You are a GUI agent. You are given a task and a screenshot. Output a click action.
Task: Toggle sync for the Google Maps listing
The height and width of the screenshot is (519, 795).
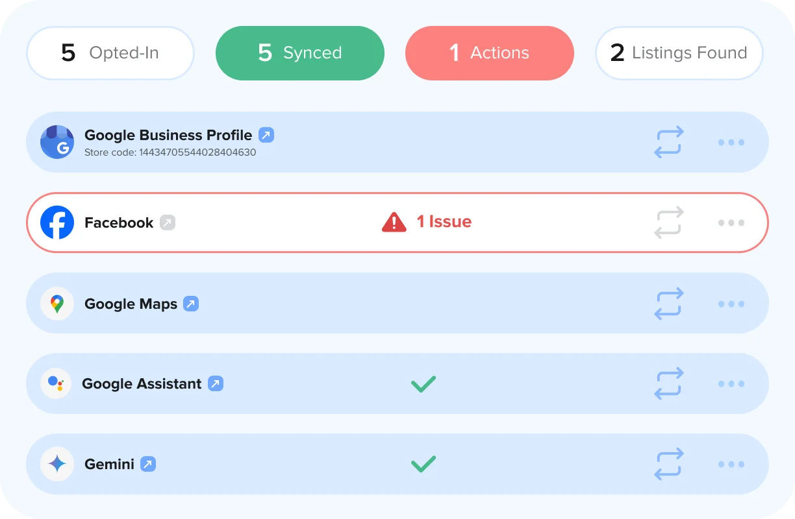tap(668, 303)
